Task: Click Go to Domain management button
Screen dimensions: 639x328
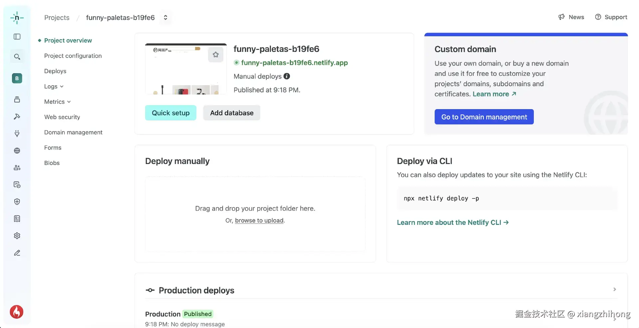Action: click(484, 117)
